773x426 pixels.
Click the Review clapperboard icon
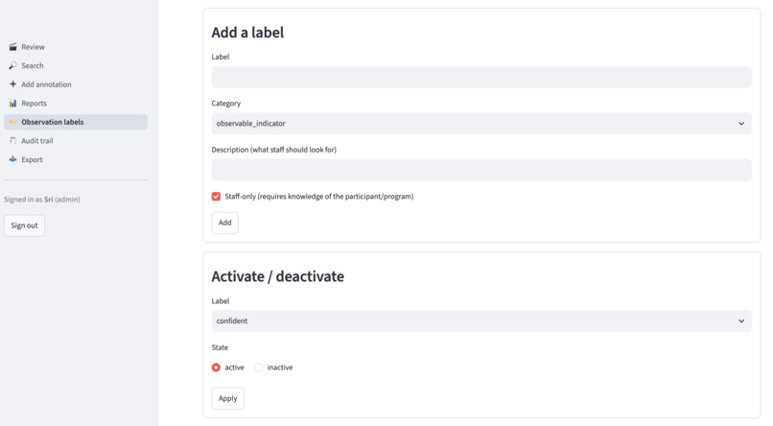[12, 47]
